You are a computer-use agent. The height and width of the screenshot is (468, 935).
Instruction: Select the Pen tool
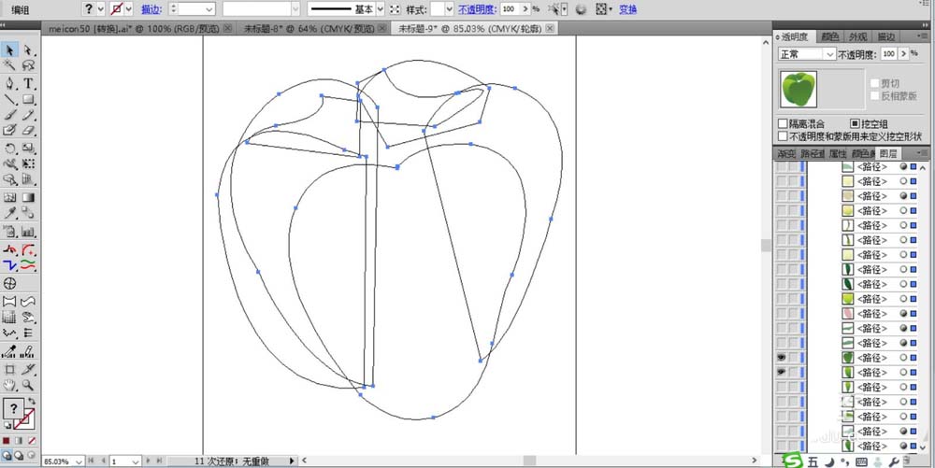[x=10, y=83]
